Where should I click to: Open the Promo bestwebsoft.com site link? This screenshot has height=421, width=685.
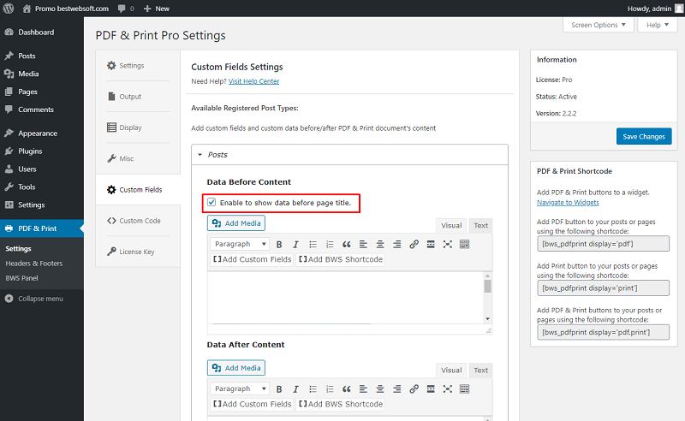pyautogui.click(x=66, y=9)
